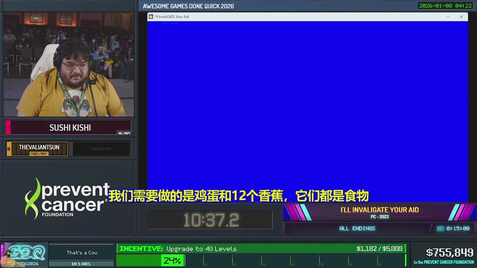Click 'to the PREVENT CANCER FOUNDATION' text
Screen dimensions: 477x268
click(444, 262)
